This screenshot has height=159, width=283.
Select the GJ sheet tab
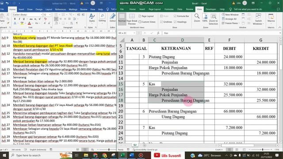click(x=135, y=145)
